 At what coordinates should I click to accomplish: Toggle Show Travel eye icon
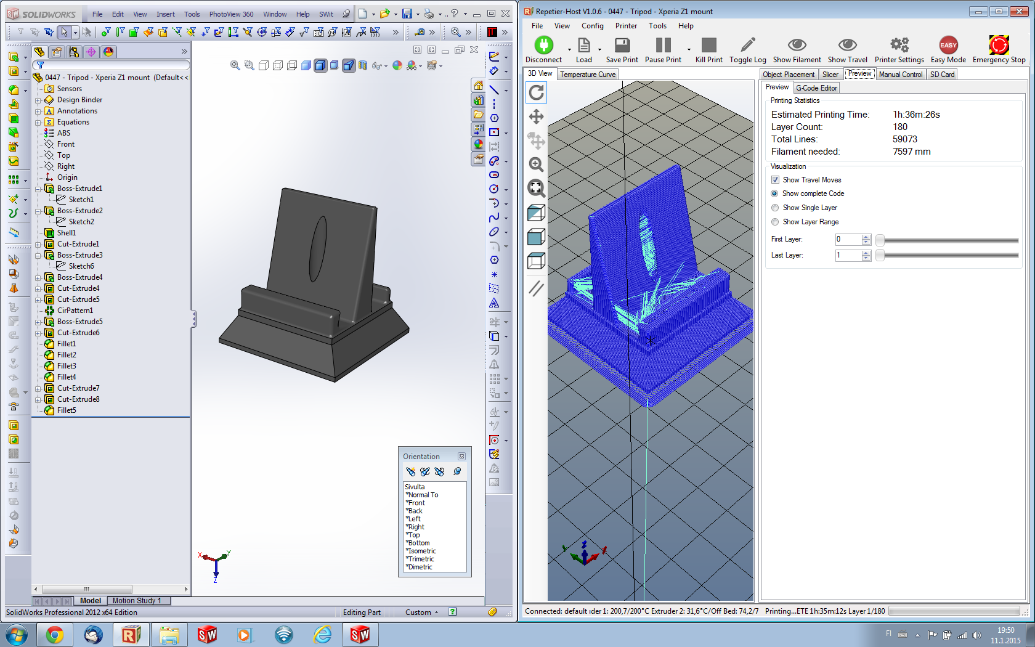click(x=848, y=45)
